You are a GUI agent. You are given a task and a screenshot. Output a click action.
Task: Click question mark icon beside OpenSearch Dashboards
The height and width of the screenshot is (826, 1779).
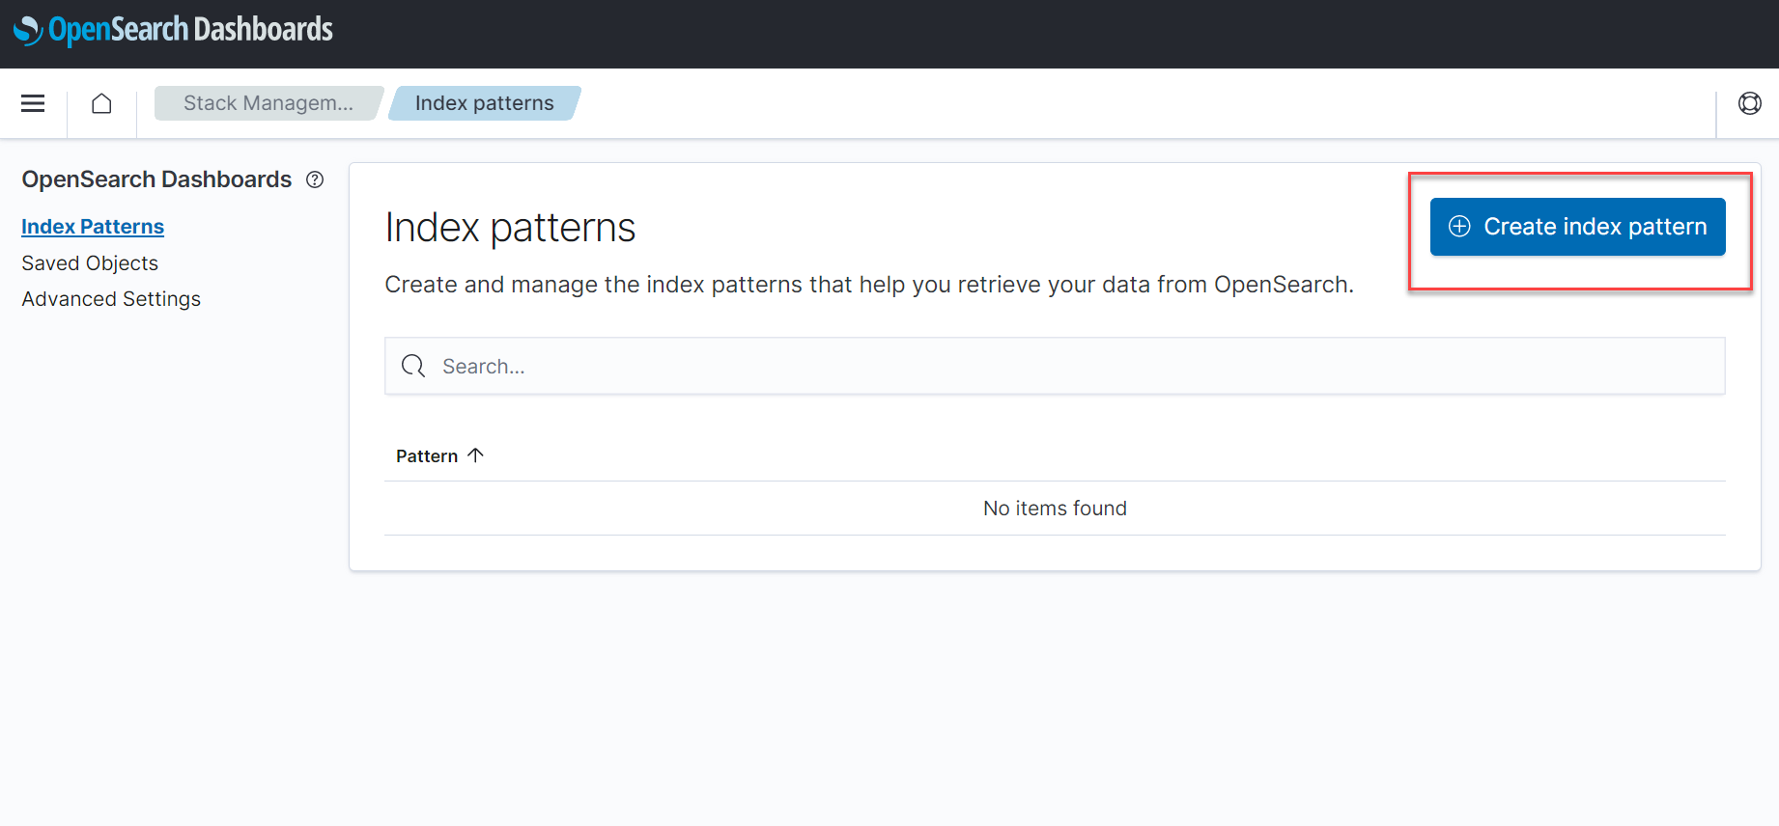(315, 179)
